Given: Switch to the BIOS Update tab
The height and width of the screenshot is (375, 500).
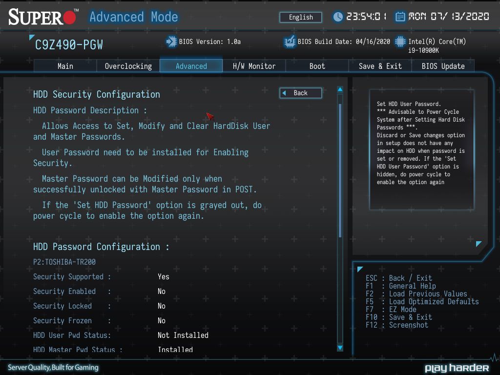Looking at the screenshot, I should pos(443,66).
